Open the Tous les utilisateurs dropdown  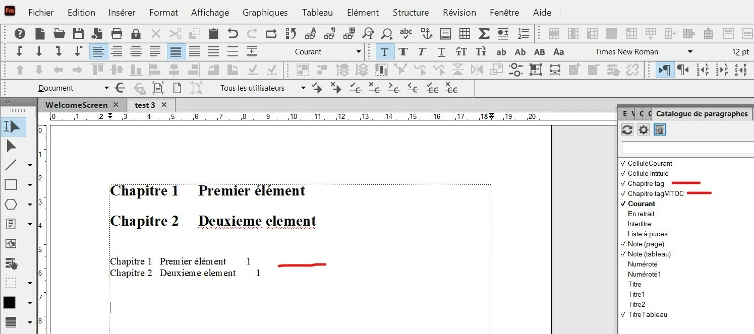303,88
